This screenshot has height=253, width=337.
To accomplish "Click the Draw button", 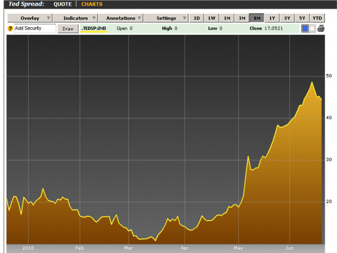I will point(68,28).
